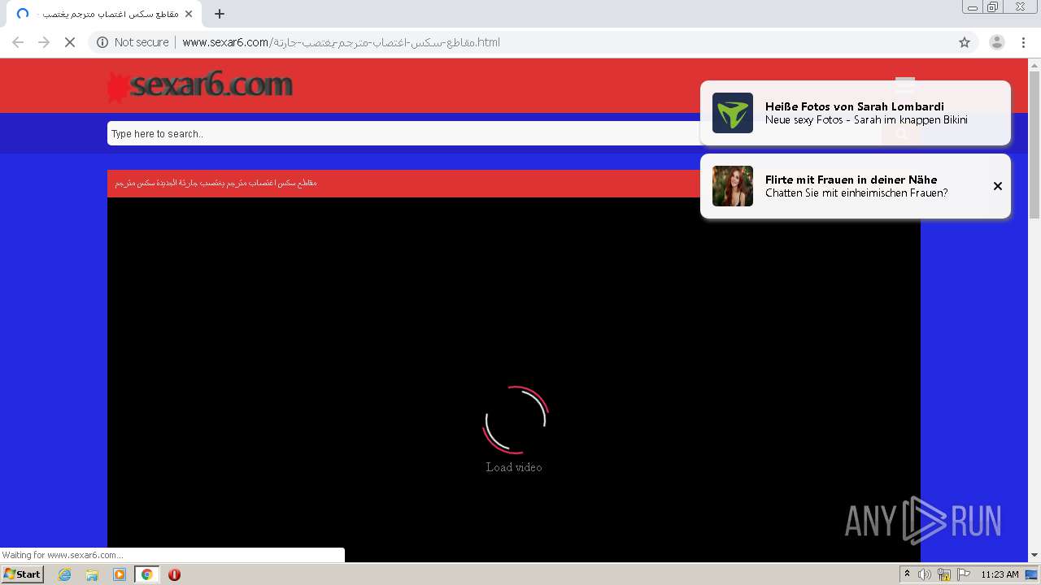Viewport: 1041px width, 585px height.
Task: Open the Not secure site info icon
Action: [x=102, y=42]
